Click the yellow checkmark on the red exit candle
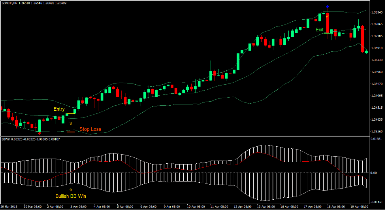 pyautogui.click(x=328, y=17)
